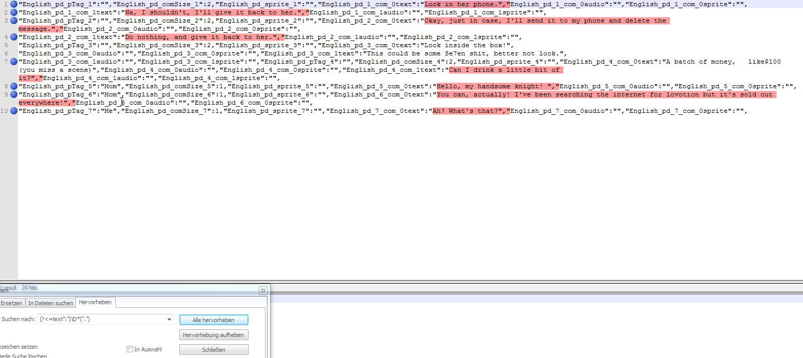Click the "24 hits" find result header
The image size is (803, 358).
pos(18,288)
